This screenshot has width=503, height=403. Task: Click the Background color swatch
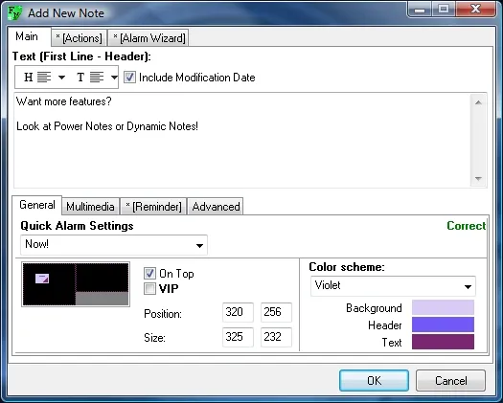click(443, 307)
